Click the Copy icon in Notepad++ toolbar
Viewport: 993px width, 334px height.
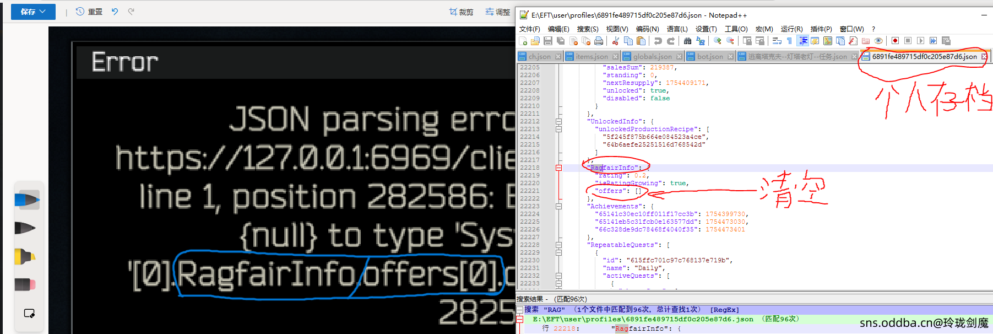click(628, 41)
